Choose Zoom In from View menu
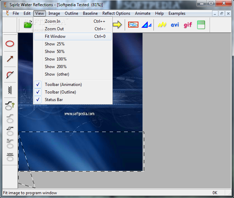 (73, 21)
